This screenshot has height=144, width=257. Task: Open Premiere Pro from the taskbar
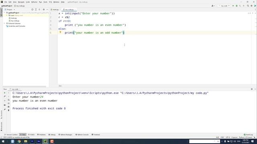pyautogui.click(x=32, y=141)
